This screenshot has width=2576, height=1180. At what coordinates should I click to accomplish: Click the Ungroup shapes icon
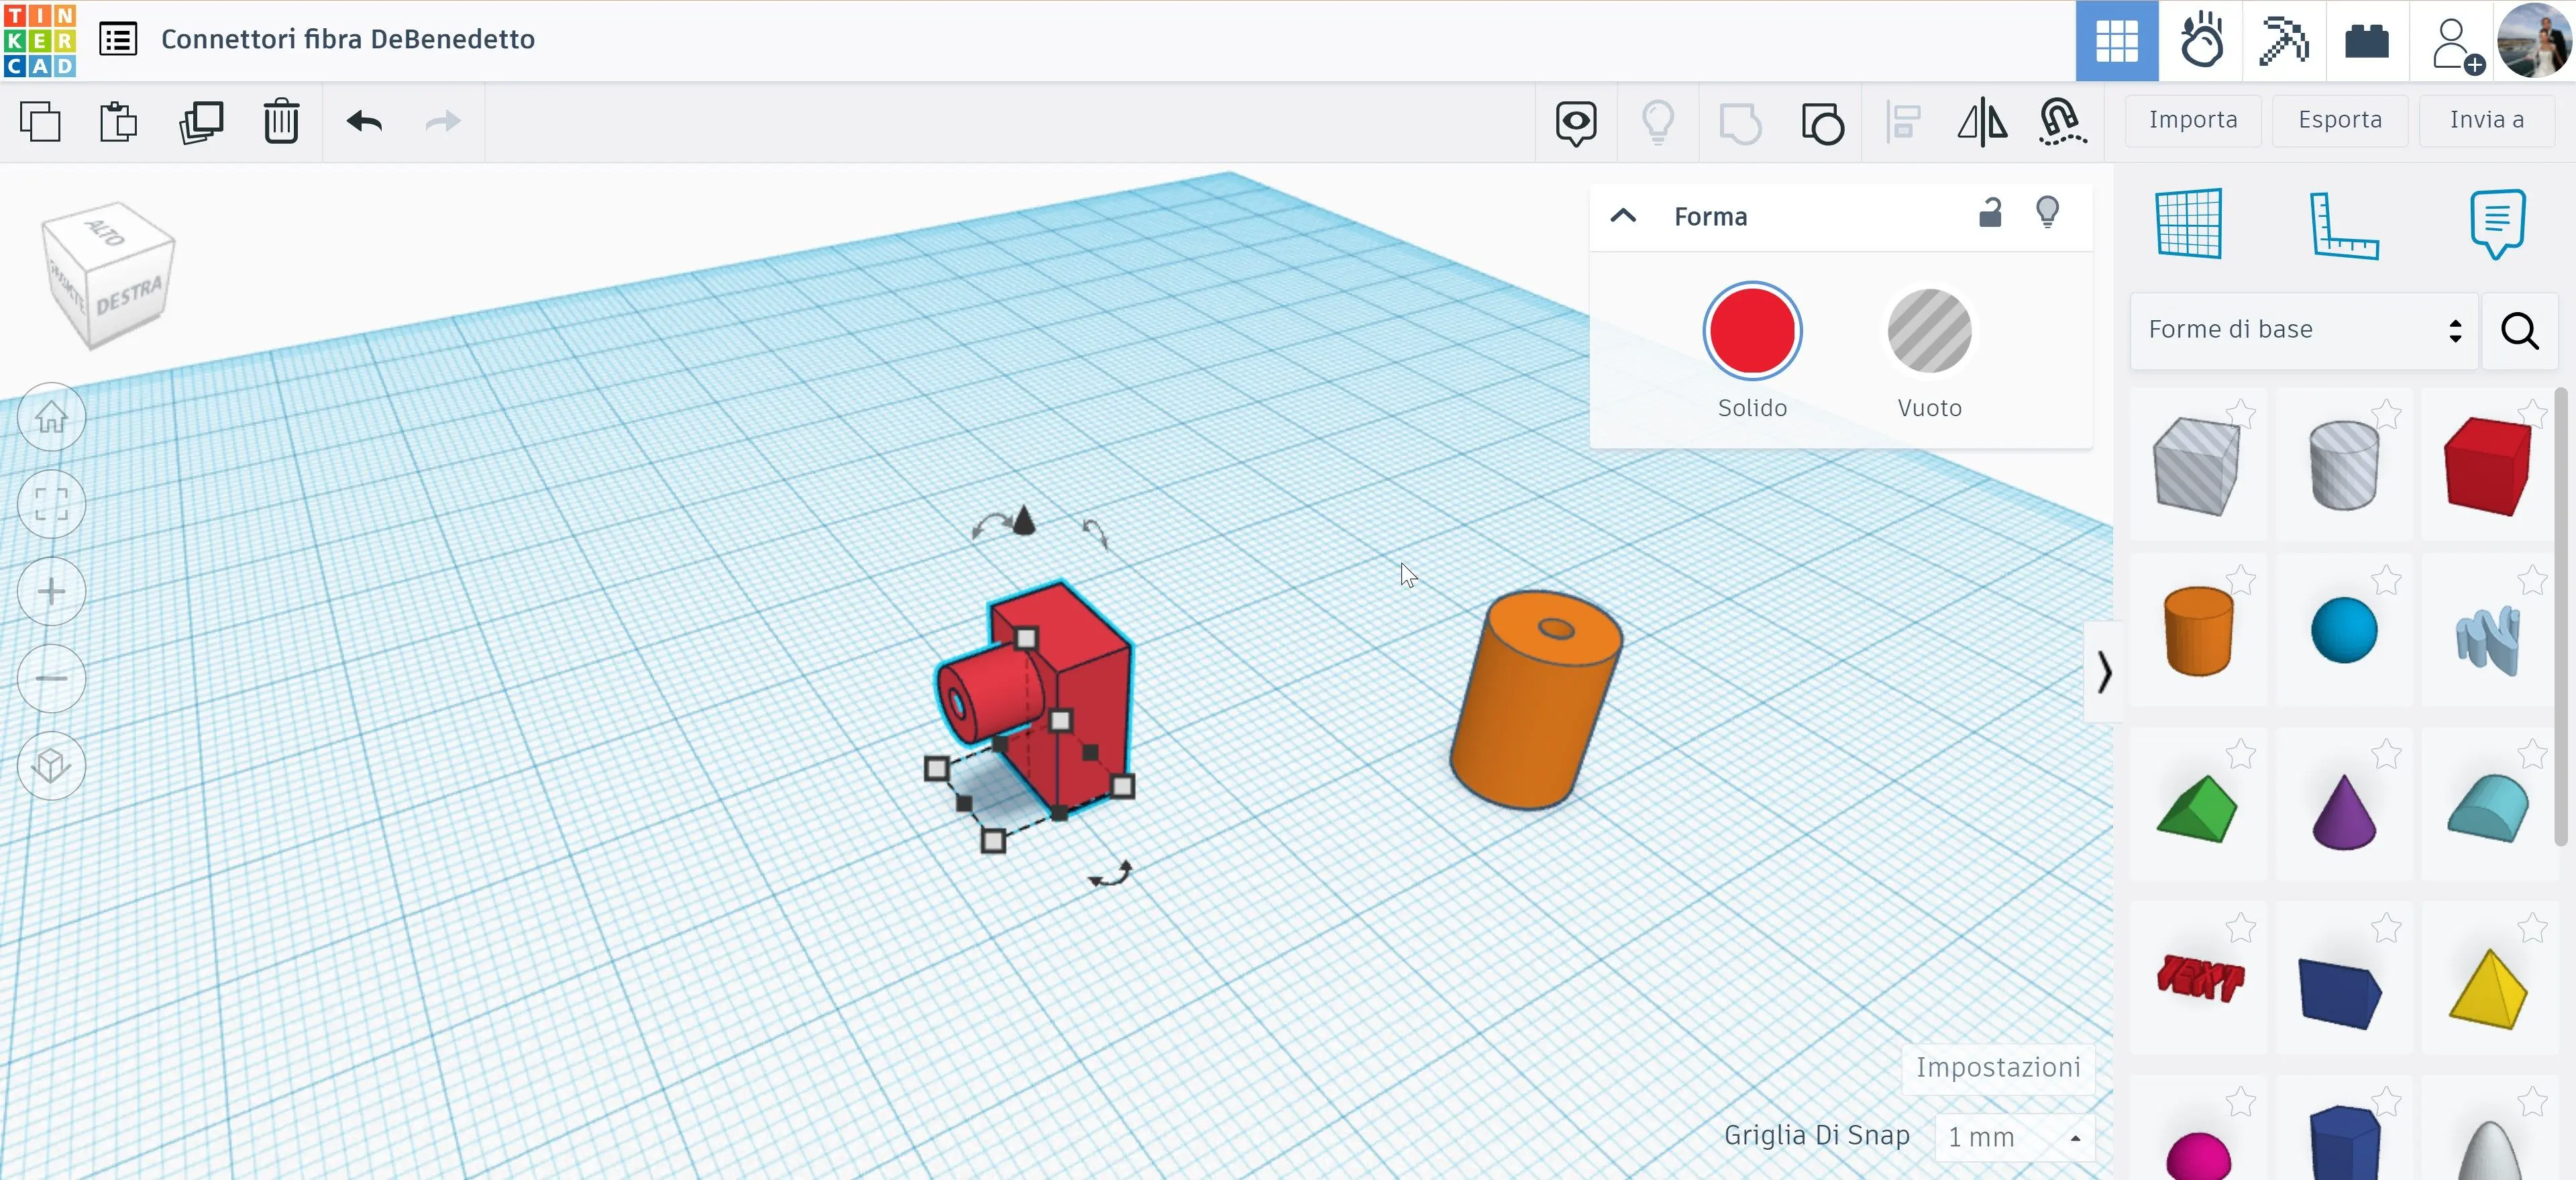coord(1822,123)
